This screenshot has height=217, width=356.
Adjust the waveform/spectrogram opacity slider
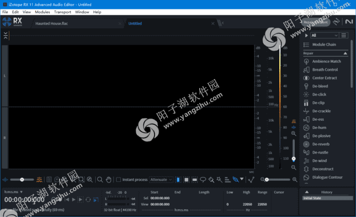22,180
